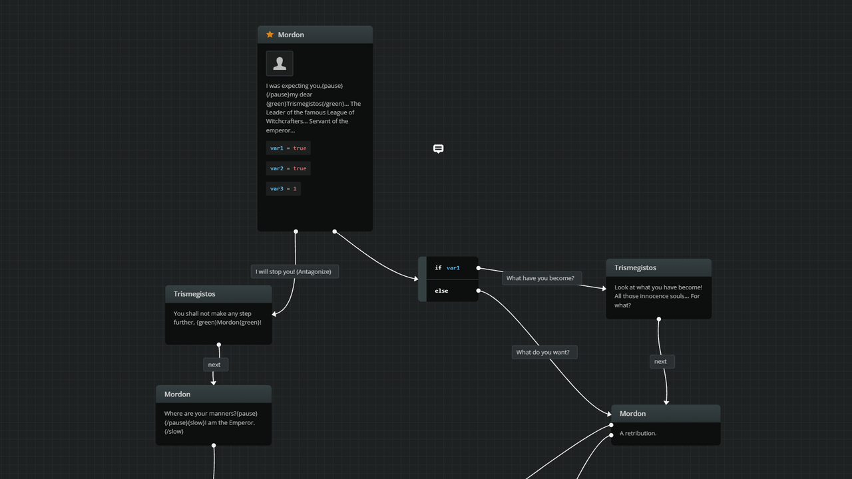The width and height of the screenshot is (852, 479).
Task: Click upper input pin on 'A retribution.' node
Action: [611, 424]
